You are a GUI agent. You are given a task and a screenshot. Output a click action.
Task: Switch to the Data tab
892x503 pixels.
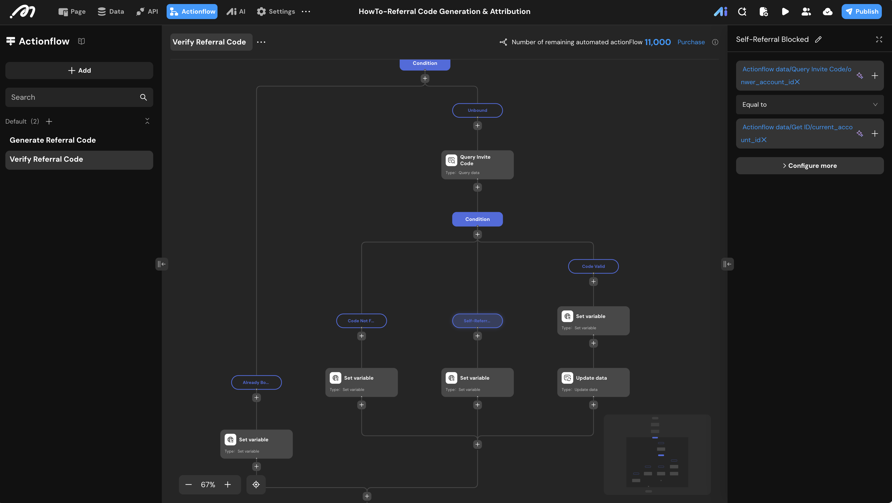pos(111,12)
